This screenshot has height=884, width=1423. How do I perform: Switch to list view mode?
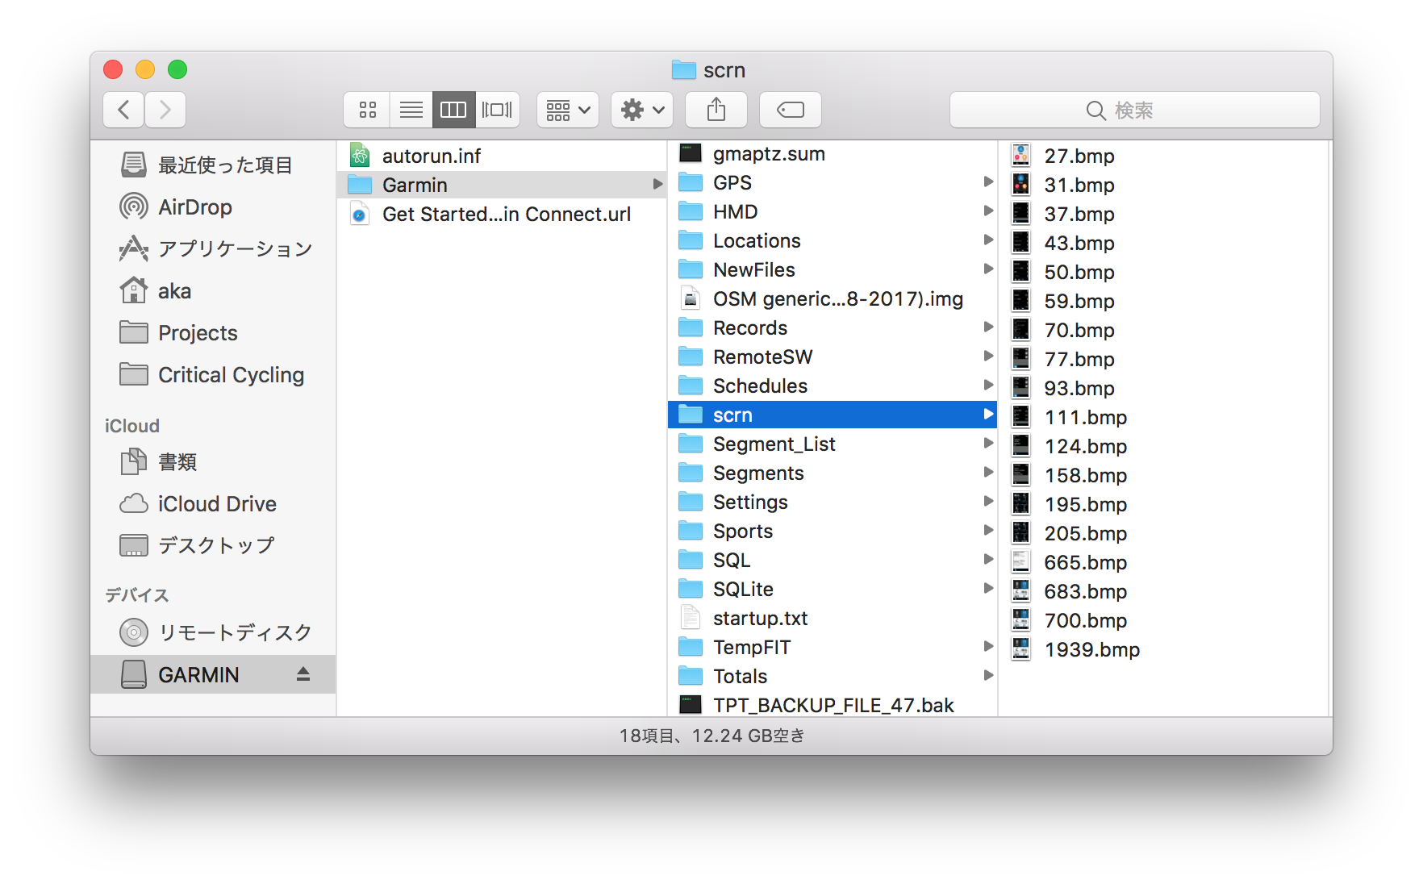coord(411,110)
